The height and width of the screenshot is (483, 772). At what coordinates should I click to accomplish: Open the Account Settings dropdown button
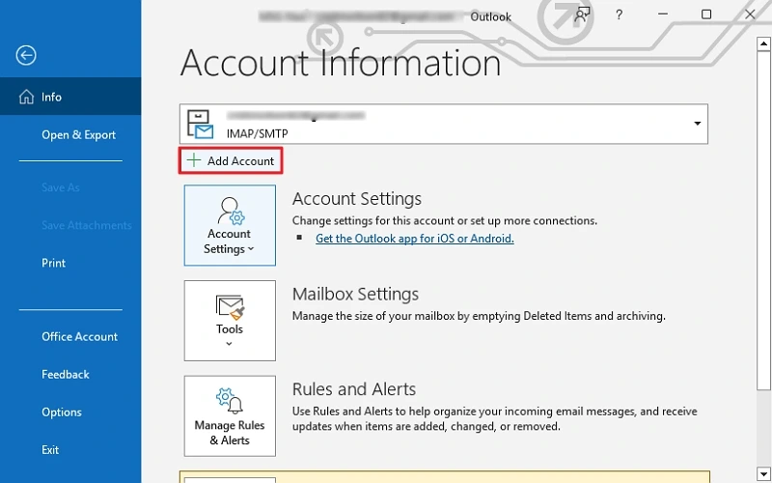click(x=230, y=225)
